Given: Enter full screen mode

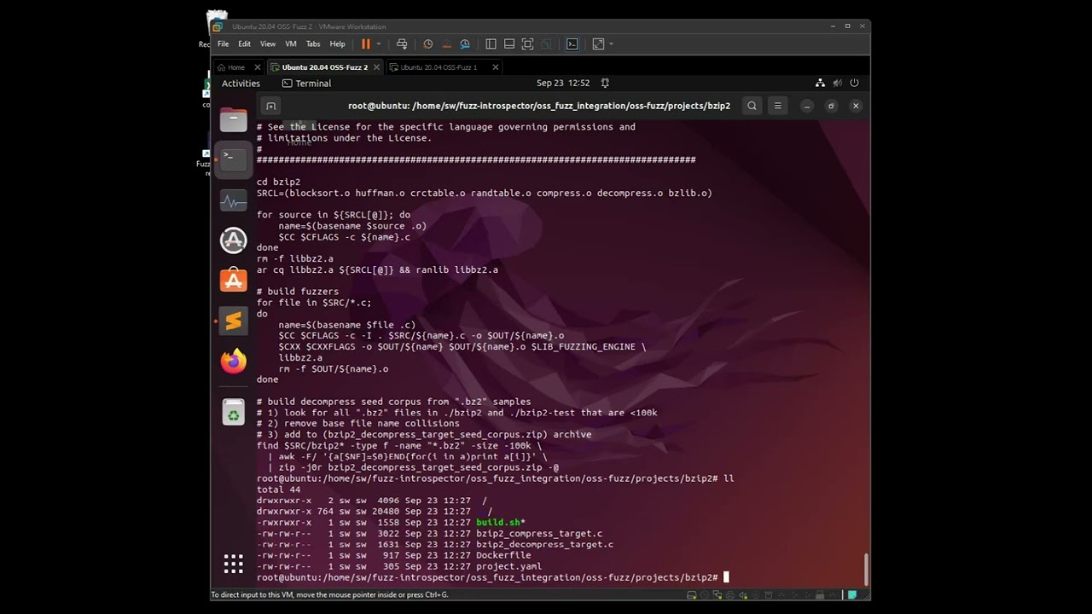Looking at the screenshot, I should point(527,43).
